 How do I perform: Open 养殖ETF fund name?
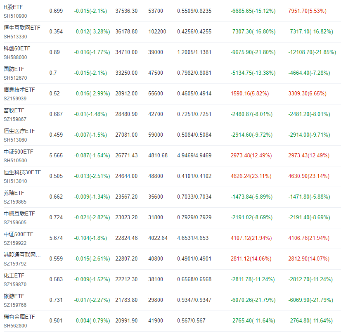14,193
